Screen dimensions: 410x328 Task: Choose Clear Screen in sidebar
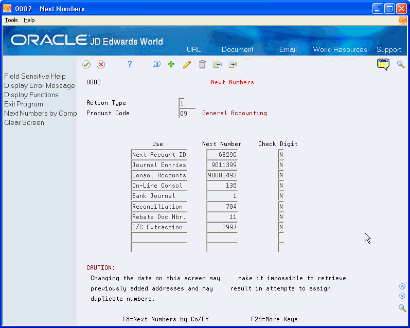click(24, 122)
